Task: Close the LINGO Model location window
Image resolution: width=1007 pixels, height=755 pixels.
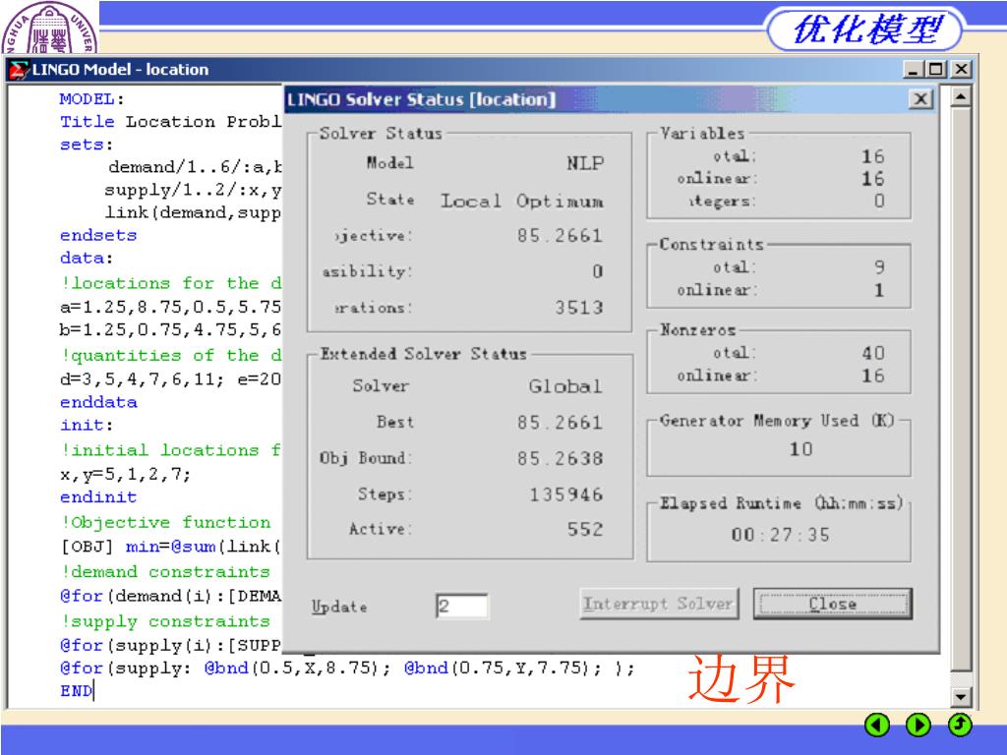Action: point(961,70)
